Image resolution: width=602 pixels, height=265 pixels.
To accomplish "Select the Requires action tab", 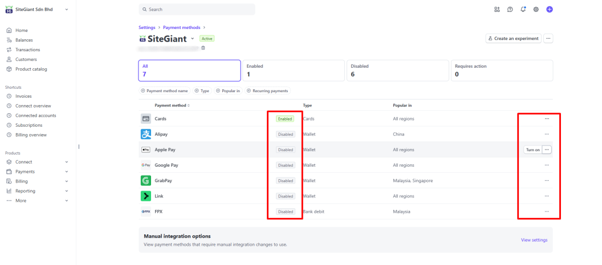I will pos(501,71).
